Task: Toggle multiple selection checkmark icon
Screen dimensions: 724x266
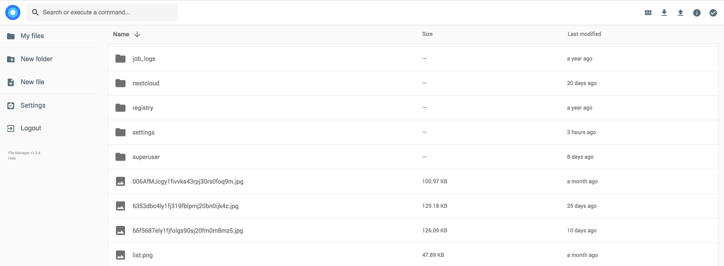Action: tap(713, 13)
